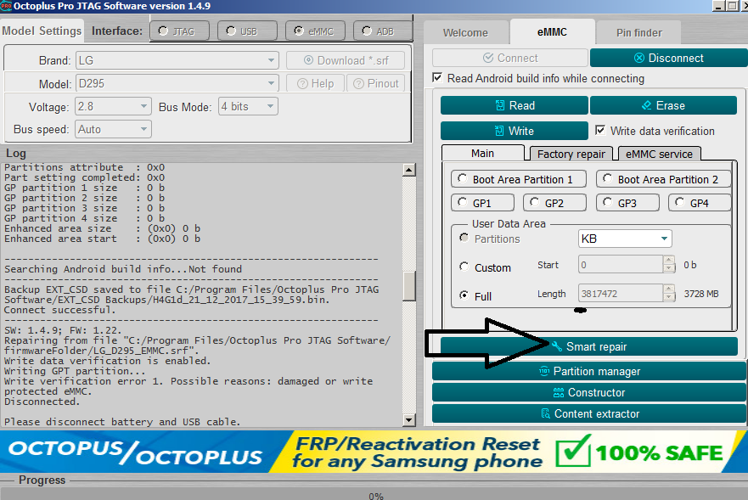The height and width of the screenshot is (500, 748).
Task: Toggle Read Android build info while connecting
Action: [x=437, y=77]
